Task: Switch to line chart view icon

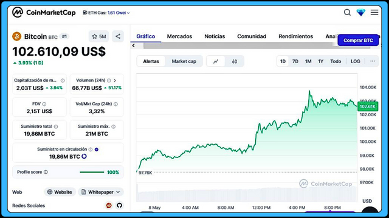Action: click(216, 61)
